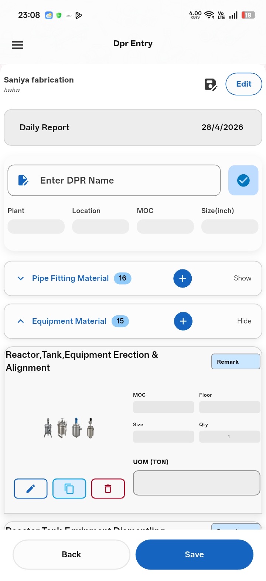The height and width of the screenshot is (581, 266).
Task: Select the Qty field showing 1
Action: pyautogui.click(x=230, y=437)
